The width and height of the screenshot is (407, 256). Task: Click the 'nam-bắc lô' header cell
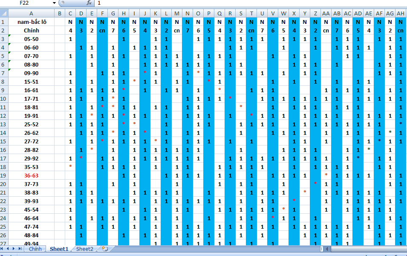pos(31,22)
